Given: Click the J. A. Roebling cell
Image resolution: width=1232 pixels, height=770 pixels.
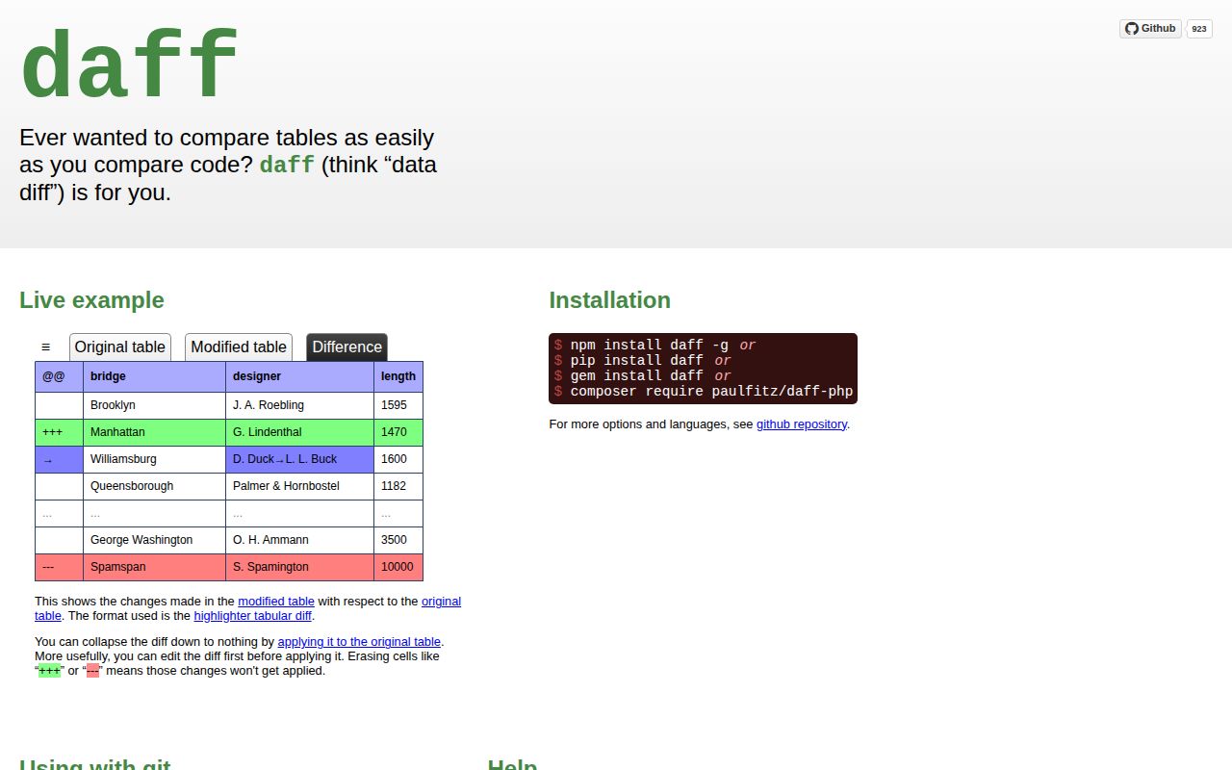Looking at the screenshot, I should click(300, 406).
